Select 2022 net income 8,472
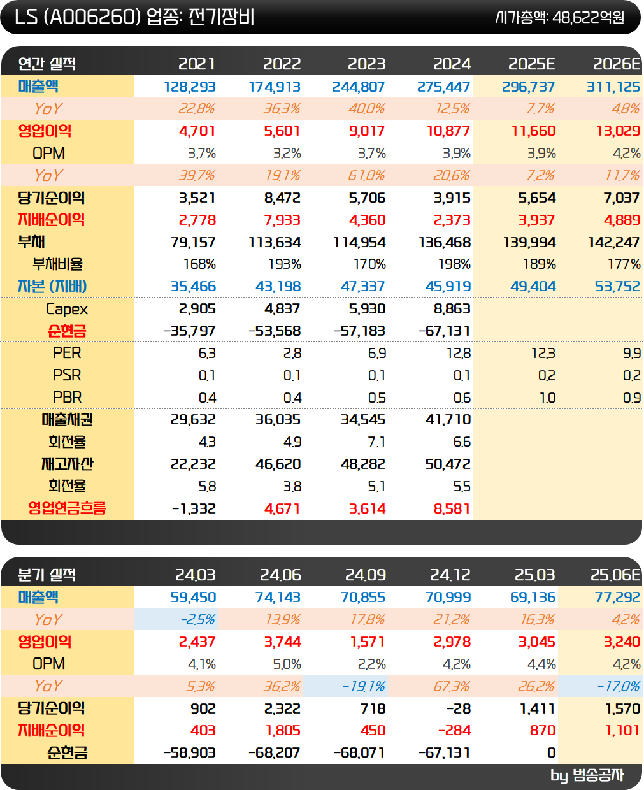Screen dimensions: 644x790 [x=282, y=198]
